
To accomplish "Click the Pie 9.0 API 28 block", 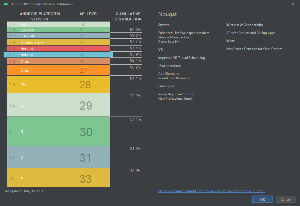I will 58,84.
